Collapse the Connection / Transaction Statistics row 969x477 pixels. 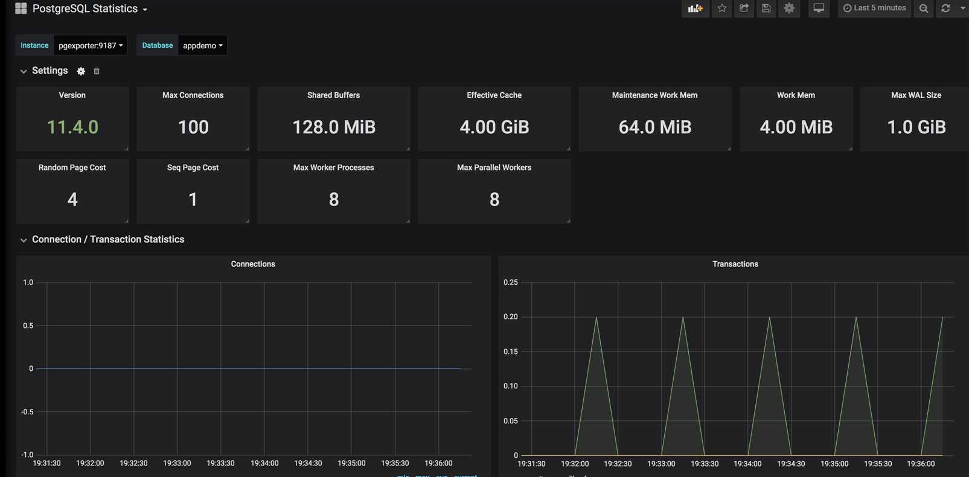[24, 240]
